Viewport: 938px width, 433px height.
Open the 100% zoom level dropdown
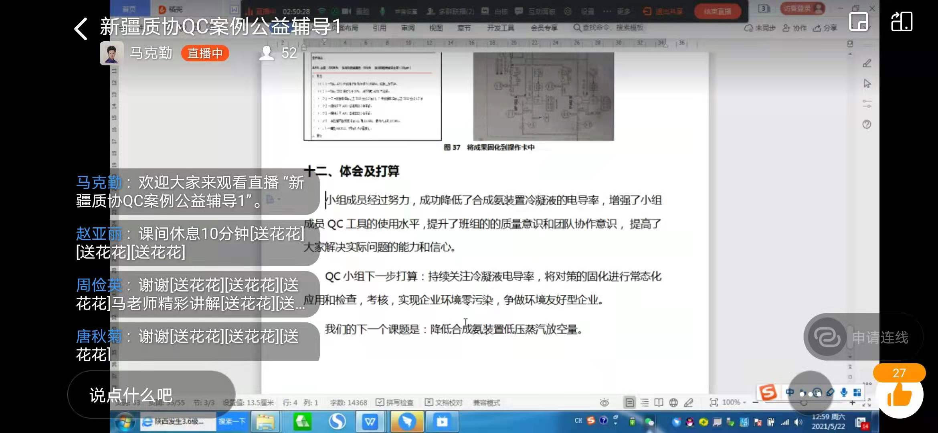click(734, 402)
